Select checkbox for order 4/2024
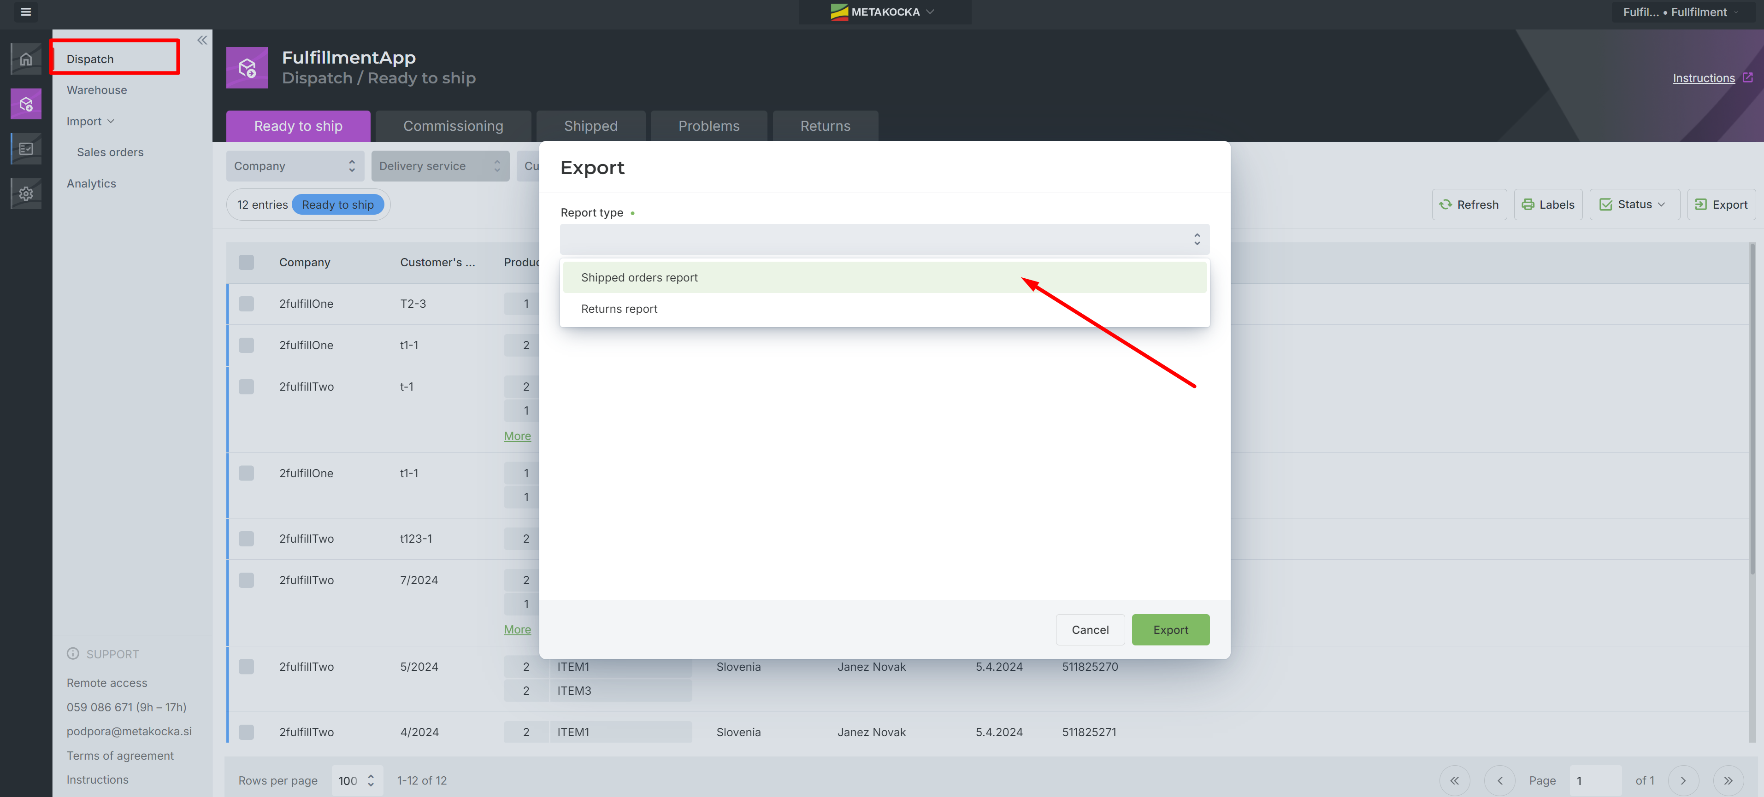Screen dimensions: 1764x797 247,732
